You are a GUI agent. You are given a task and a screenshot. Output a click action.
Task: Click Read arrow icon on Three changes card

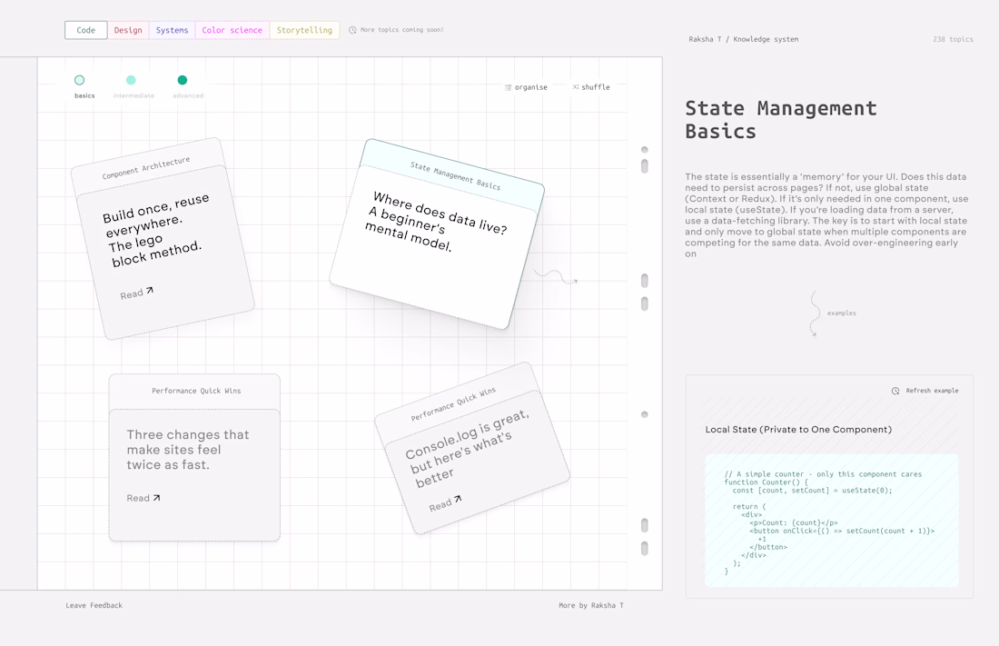pos(157,497)
